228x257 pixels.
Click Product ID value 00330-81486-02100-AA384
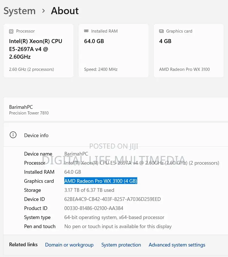94,208
